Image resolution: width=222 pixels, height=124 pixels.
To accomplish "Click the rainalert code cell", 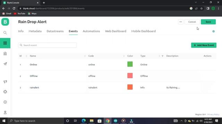I will click(93, 87).
